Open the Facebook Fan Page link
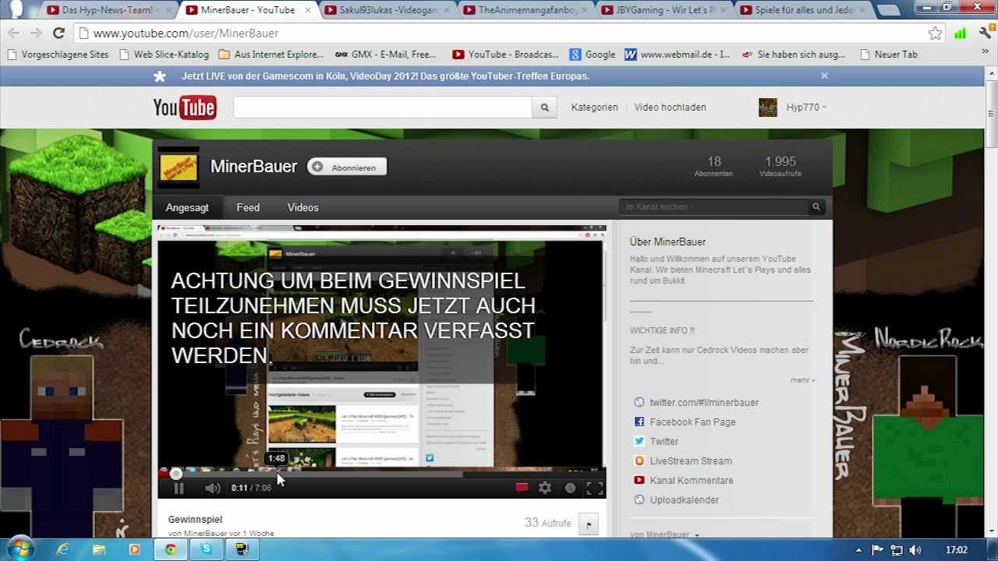 click(x=692, y=422)
